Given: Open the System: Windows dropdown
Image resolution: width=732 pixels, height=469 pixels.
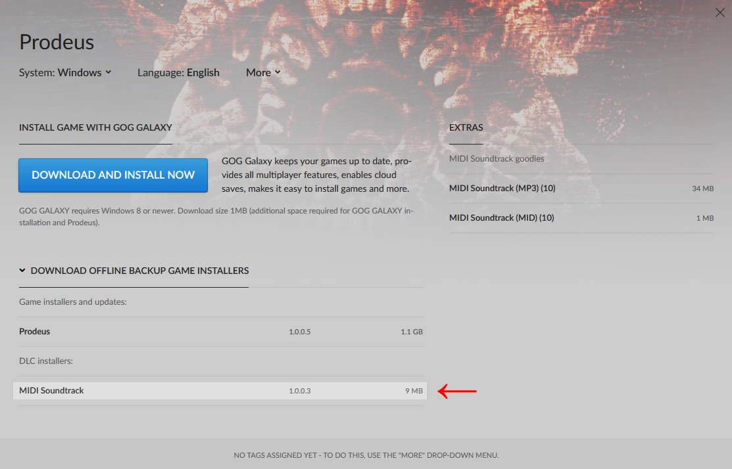Looking at the screenshot, I should (65, 73).
